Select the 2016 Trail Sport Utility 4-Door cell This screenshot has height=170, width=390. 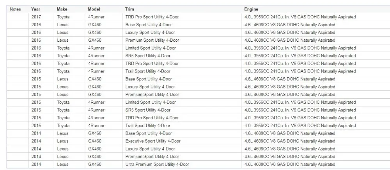tap(182, 71)
